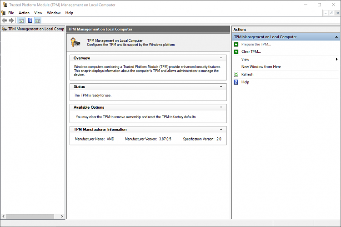This screenshot has width=341, height=227.
Task: Open the Help toolbar icon
Action: tap(30, 20)
